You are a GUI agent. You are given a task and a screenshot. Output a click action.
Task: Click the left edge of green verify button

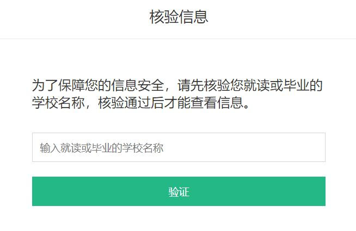[x=36, y=191]
